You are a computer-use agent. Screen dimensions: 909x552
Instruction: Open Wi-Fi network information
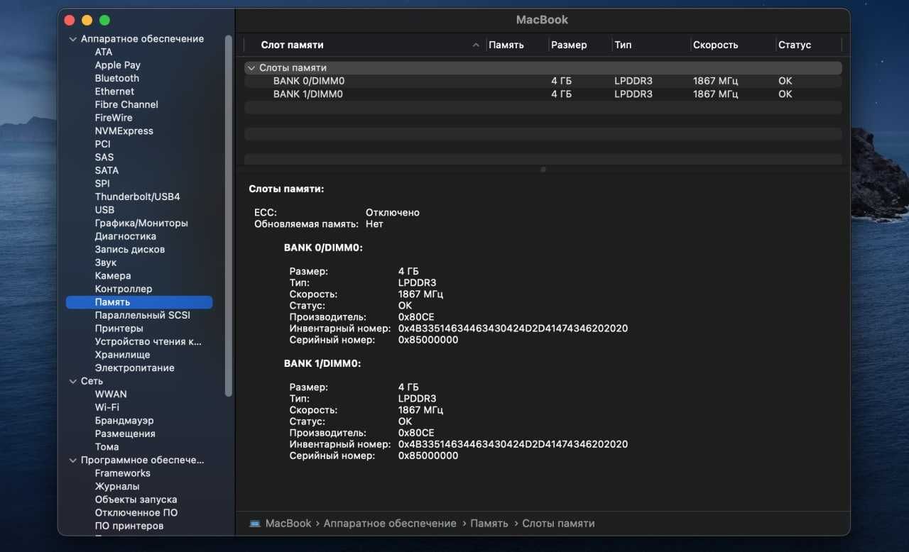pos(107,407)
